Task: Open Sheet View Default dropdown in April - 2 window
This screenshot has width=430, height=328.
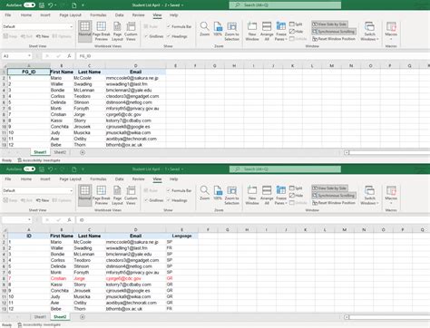Action: pos(72,26)
